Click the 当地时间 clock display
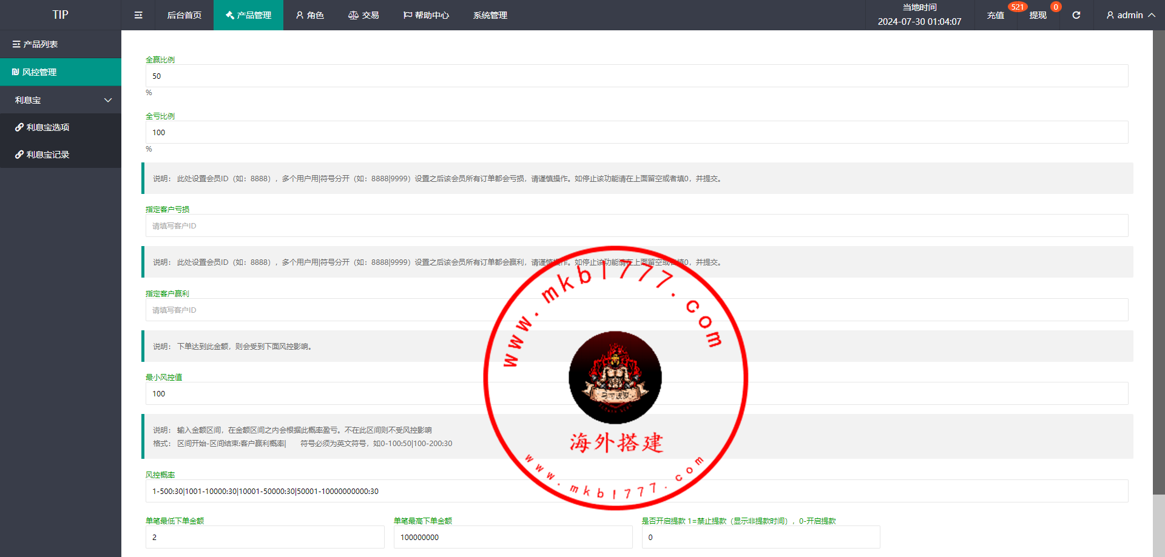This screenshot has width=1165, height=557. click(x=919, y=15)
